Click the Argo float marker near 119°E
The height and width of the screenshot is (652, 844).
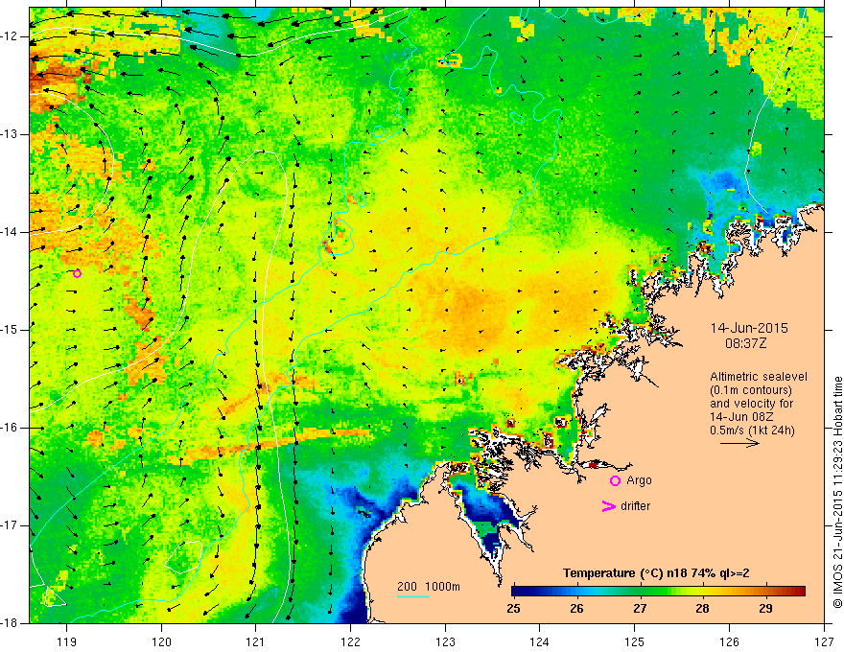pyautogui.click(x=77, y=274)
